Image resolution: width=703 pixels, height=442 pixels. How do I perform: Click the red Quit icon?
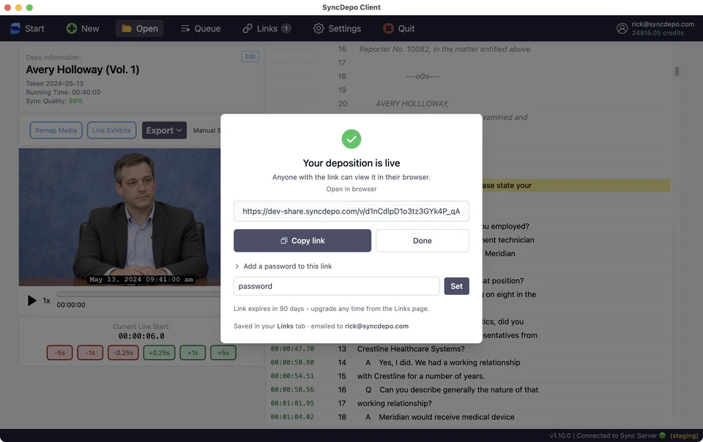coord(388,29)
